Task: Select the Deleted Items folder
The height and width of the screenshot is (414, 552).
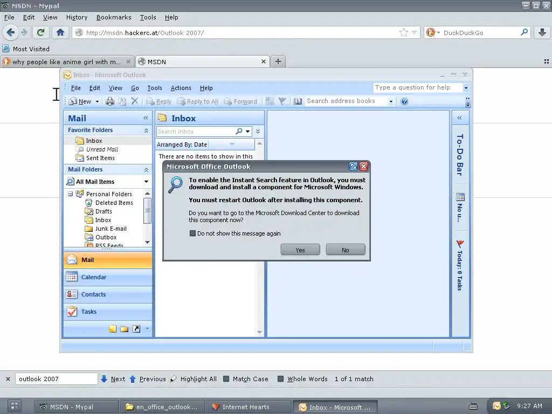Action: [114, 203]
